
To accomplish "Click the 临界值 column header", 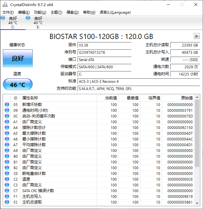I will tap(151, 98).
